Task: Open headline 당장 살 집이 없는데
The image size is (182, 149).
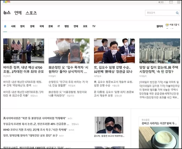Action: click(159, 70)
